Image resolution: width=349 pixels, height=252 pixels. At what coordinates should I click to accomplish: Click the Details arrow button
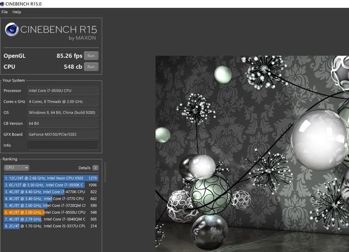point(95,168)
